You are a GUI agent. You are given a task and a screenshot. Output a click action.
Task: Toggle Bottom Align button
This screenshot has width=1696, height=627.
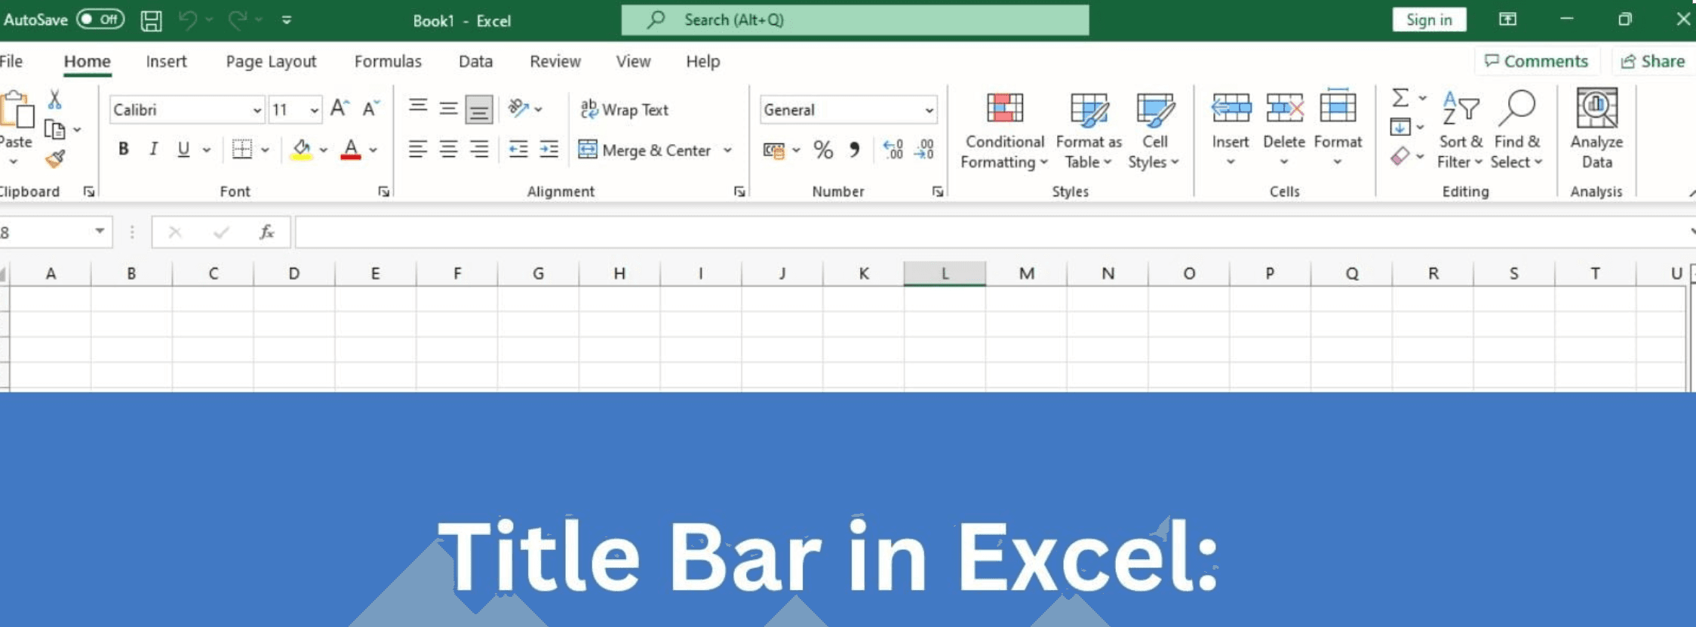(x=479, y=109)
